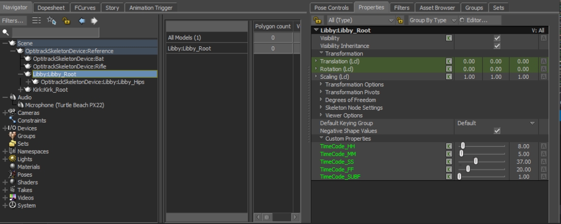The image size is (561, 224).
Task: Click the key (K) icon for TimeCode_HH
Action: pyautogui.click(x=448, y=146)
